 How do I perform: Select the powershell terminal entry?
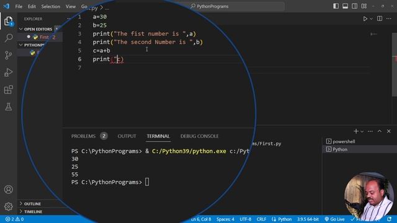[x=360, y=141]
